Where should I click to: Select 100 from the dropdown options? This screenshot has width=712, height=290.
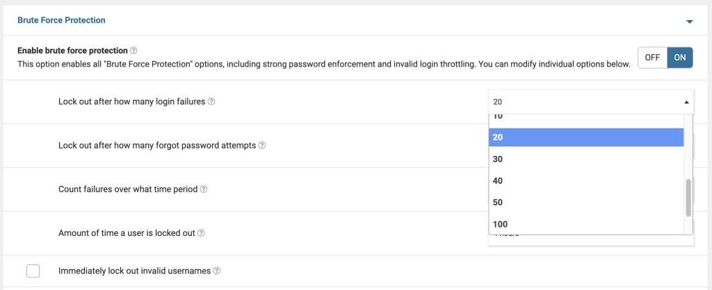point(500,224)
